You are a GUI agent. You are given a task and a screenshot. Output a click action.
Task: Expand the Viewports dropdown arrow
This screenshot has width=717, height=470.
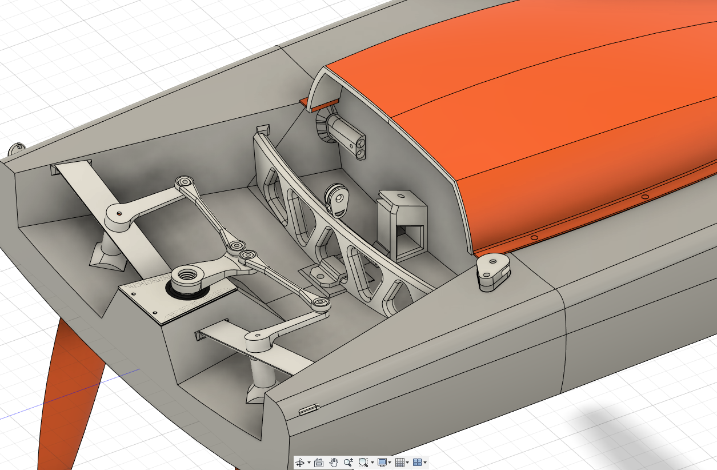(x=425, y=463)
